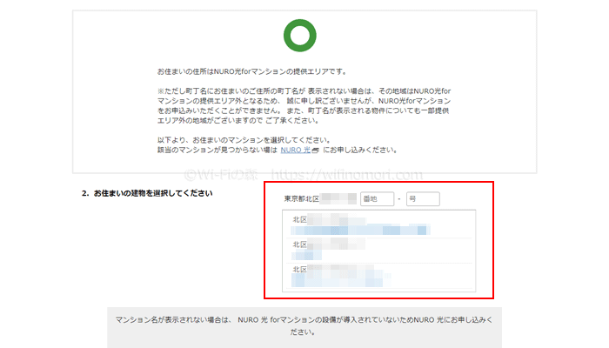Select the third 北区 building entry
The image size is (609, 348).
click(x=378, y=276)
